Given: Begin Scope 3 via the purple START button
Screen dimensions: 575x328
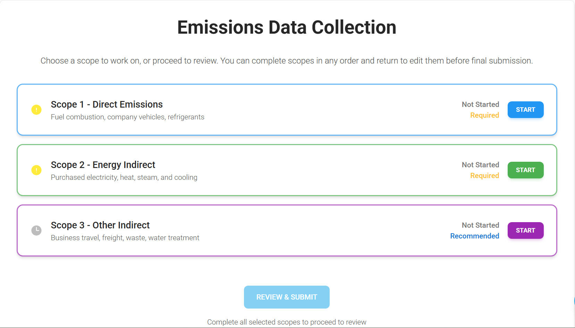Looking at the screenshot, I should coord(525,230).
